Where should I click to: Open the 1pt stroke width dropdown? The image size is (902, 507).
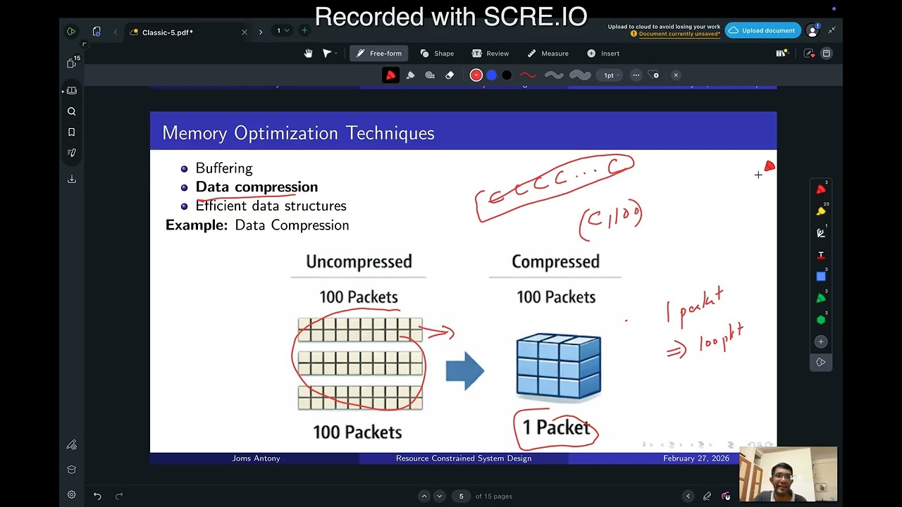[x=610, y=75]
